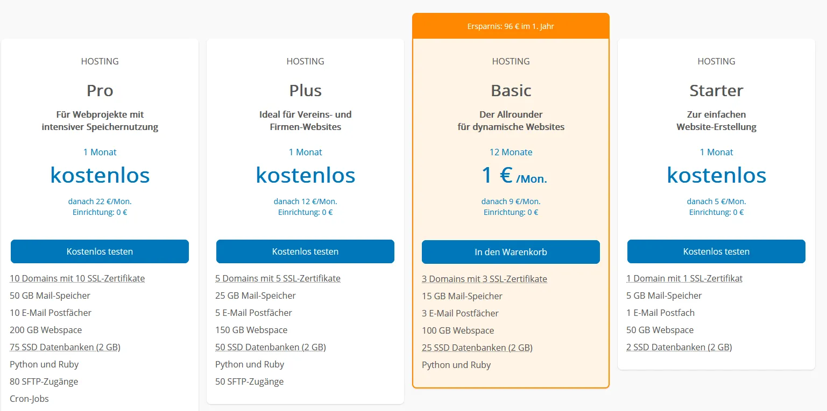The height and width of the screenshot is (411, 827).
Task: Show details for 50 SSD Datenbanken
Action: click(x=271, y=347)
